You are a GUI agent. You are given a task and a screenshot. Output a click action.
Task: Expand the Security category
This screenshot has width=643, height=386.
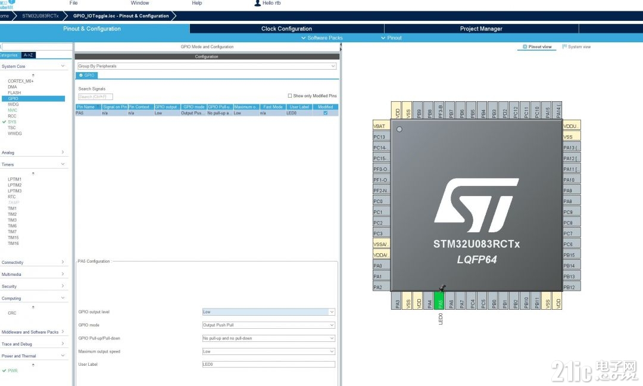click(x=63, y=286)
